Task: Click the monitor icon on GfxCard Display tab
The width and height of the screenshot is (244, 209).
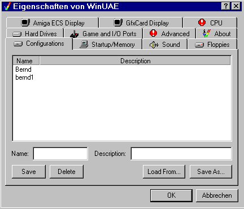Action: [x=118, y=23]
